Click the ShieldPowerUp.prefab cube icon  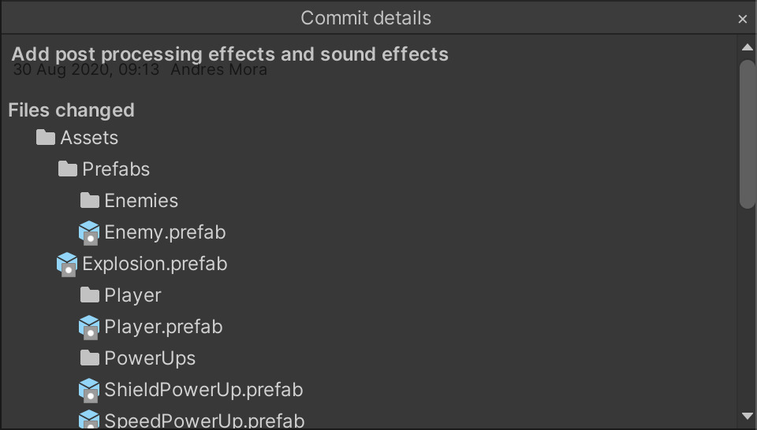(89, 391)
